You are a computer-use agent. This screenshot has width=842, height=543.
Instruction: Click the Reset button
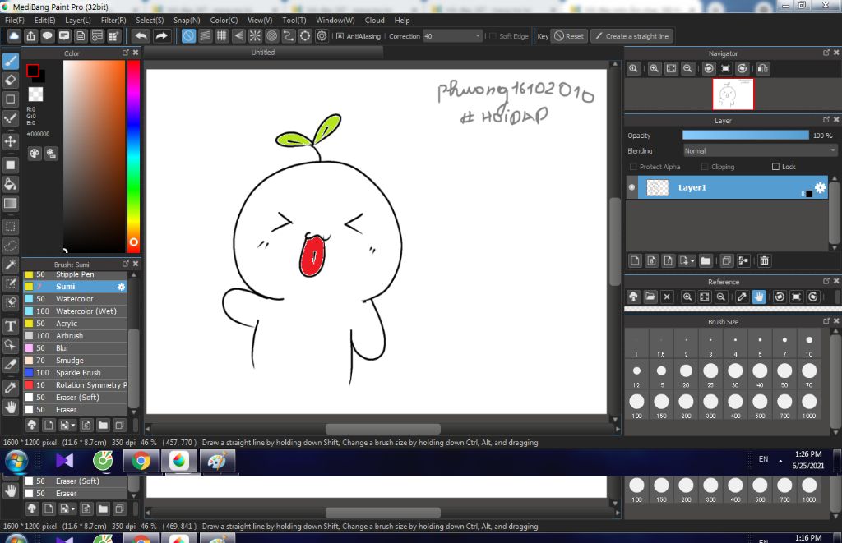pos(569,36)
